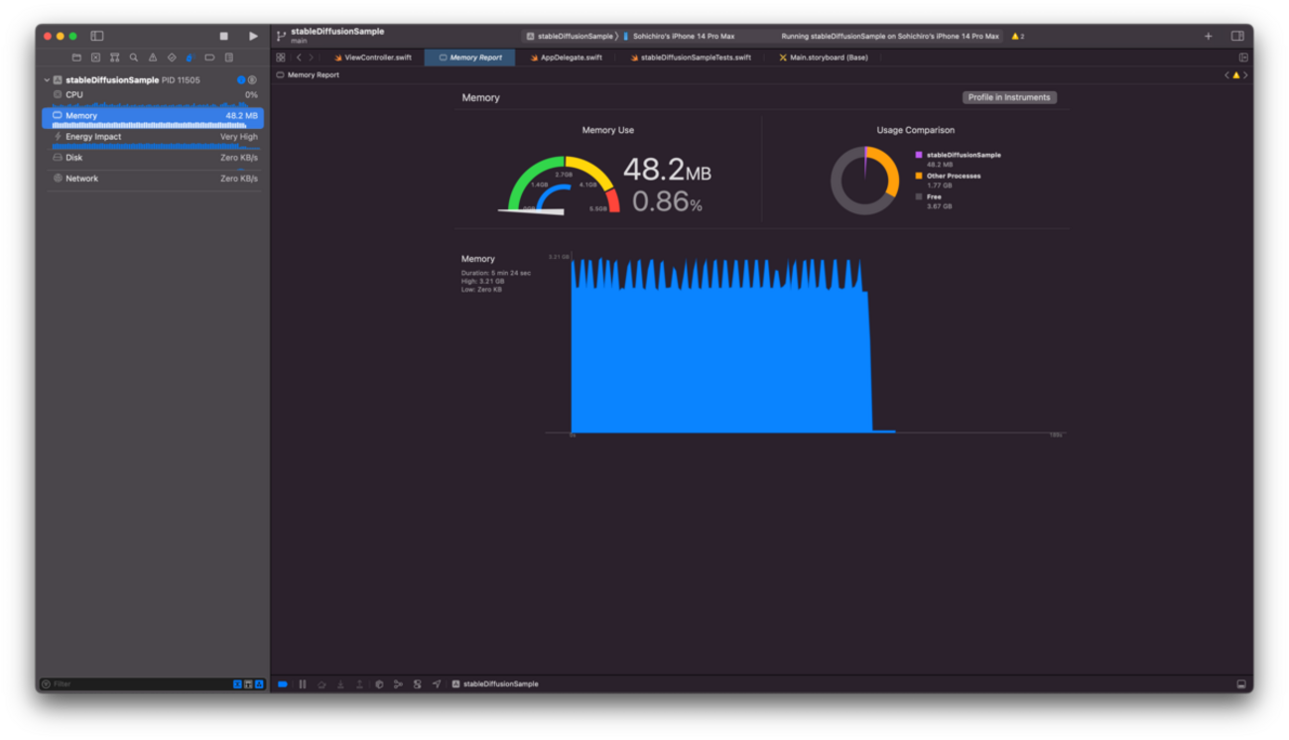Toggle breakpoints activation in debug bar
This screenshot has width=1289, height=740.
pyautogui.click(x=283, y=684)
